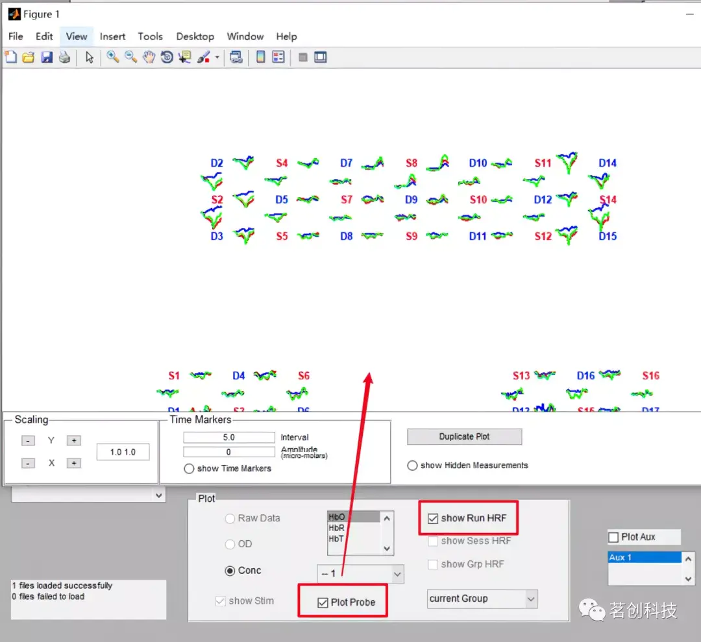Click the Open File folder icon

click(x=29, y=57)
